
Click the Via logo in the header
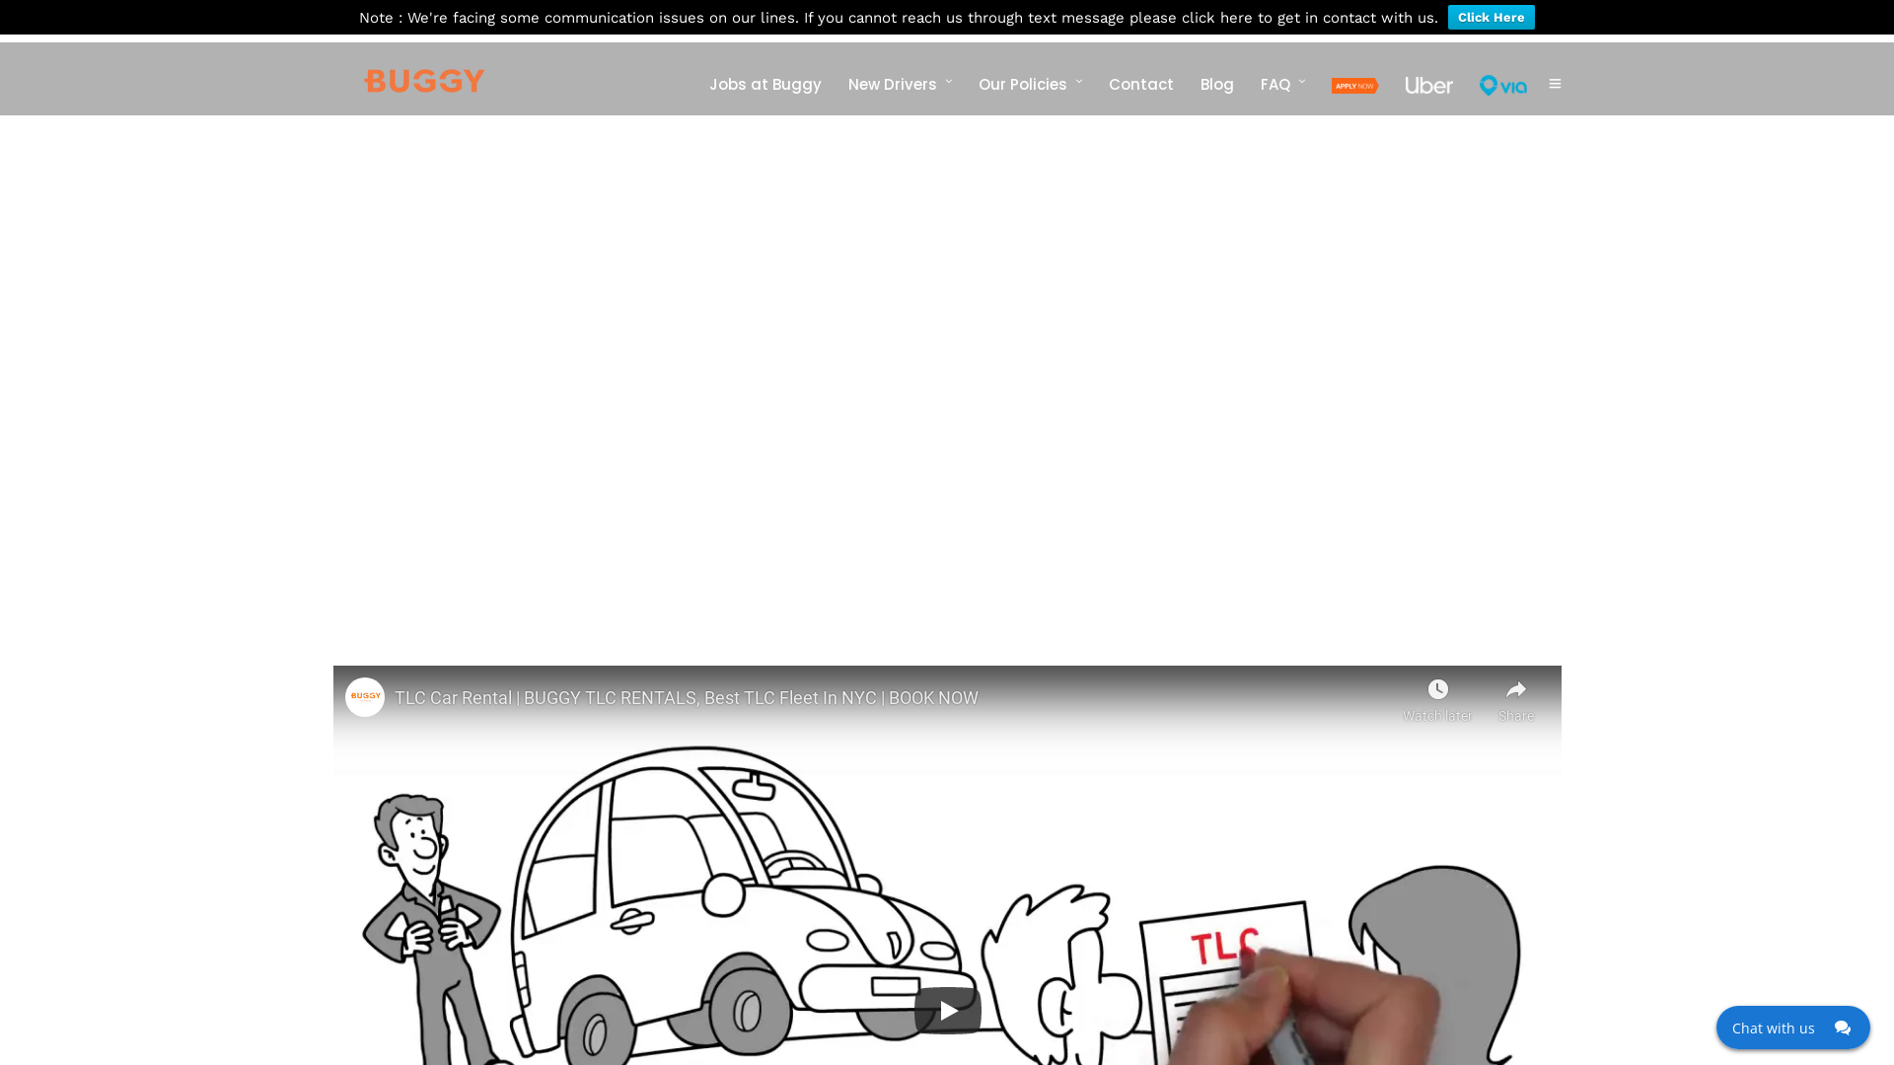pos(1502,86)
